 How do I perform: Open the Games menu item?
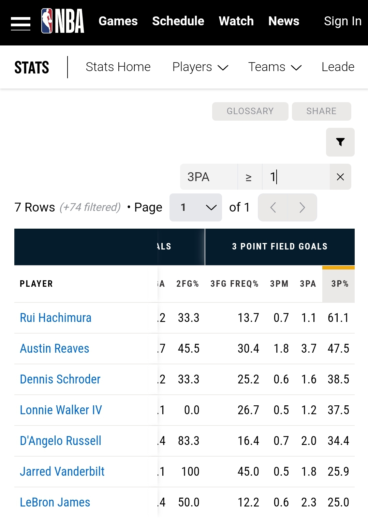tap(118, 21)
